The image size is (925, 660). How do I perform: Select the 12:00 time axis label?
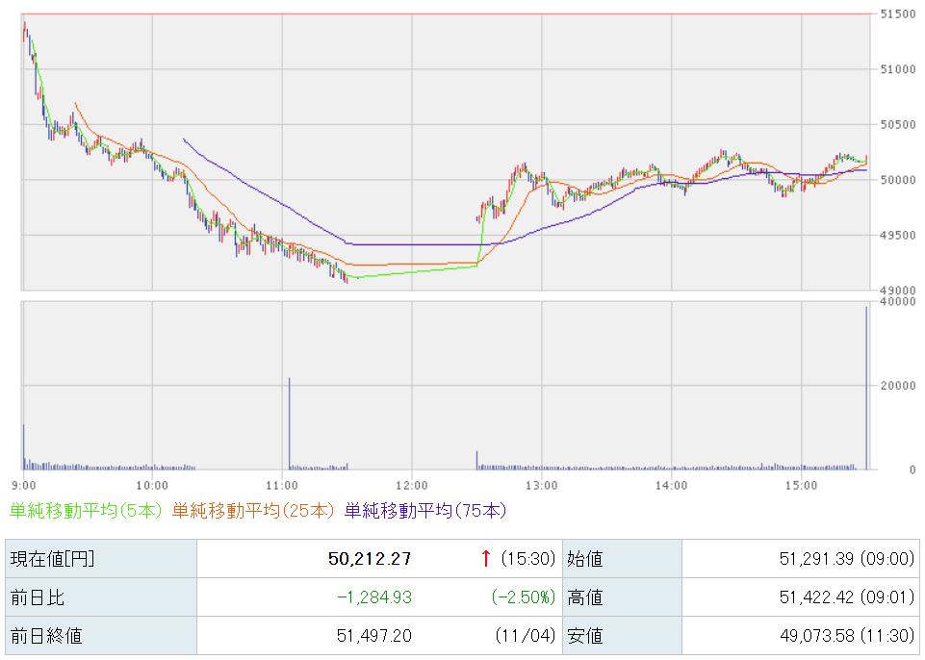(411, 484)
